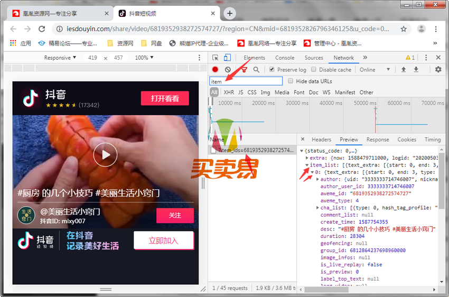The height and width of the screenshot is (297, 449).
Task: Filter requests by XHR
Action: tap(229, 92)
